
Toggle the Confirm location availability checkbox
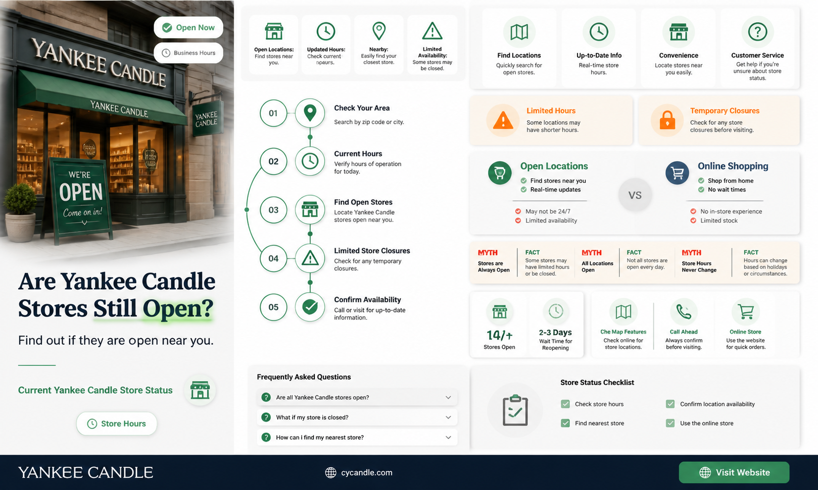click(x=670, y=404)
